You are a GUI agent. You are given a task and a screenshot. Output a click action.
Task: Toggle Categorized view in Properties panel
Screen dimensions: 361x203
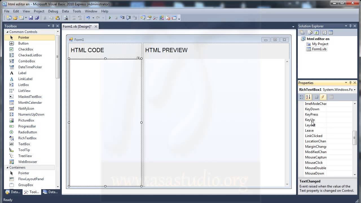[302, 97]
